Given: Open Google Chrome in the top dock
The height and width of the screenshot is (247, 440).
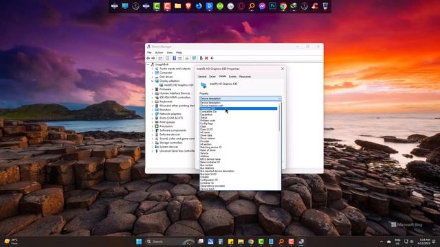Looking at the screenshot, I should 283,6.
